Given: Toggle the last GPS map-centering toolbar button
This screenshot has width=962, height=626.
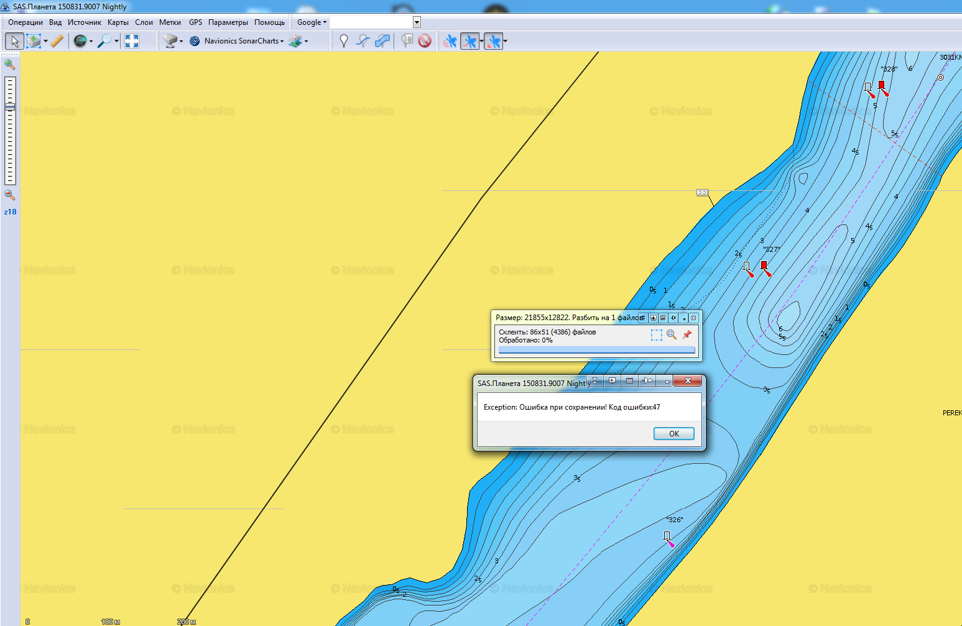Looking at the screenshot, I should tap(494, 41).
